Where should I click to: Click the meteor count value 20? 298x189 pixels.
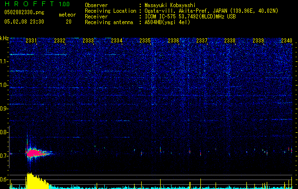[x=69, y=22]
